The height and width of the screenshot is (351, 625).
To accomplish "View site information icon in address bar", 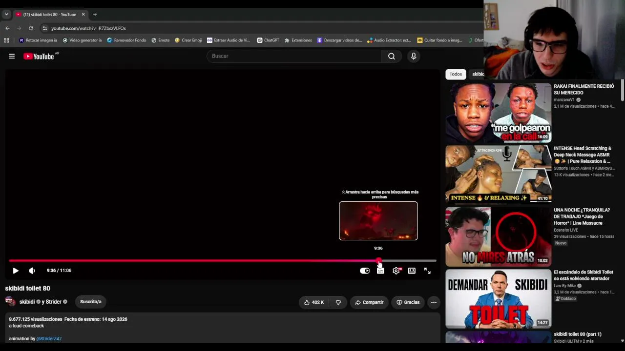I will coord(44,28).
